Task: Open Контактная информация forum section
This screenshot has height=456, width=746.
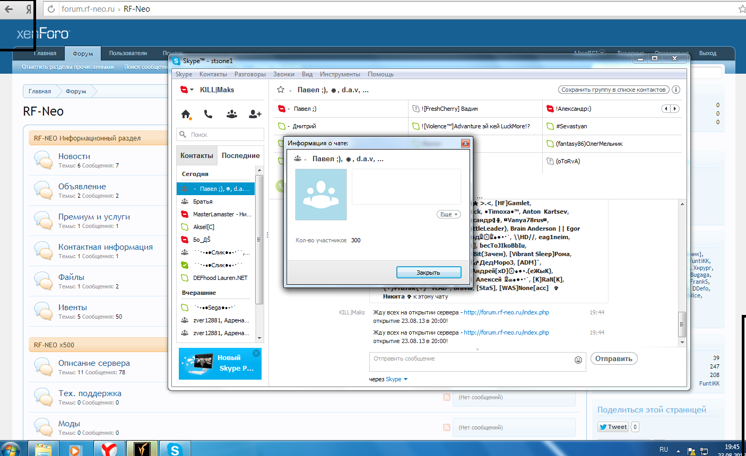Action: (106, 247)
